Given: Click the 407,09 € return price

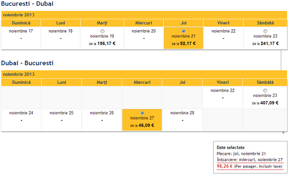Looking at the screenshot, I should (269, 103).
